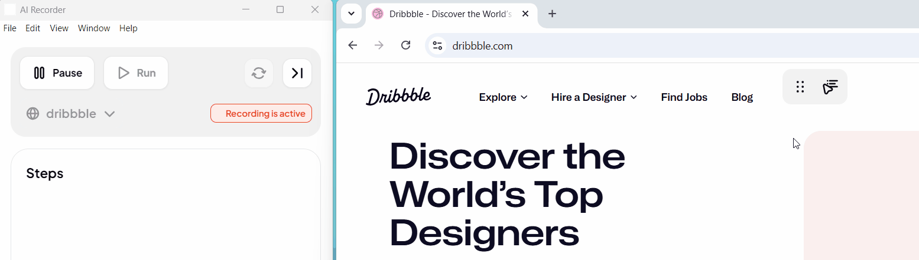Click the refresh arrows icon in AI Recorder
Image resolution: width=919 pixels, height=260 pixels.
[x=259, y=73]
